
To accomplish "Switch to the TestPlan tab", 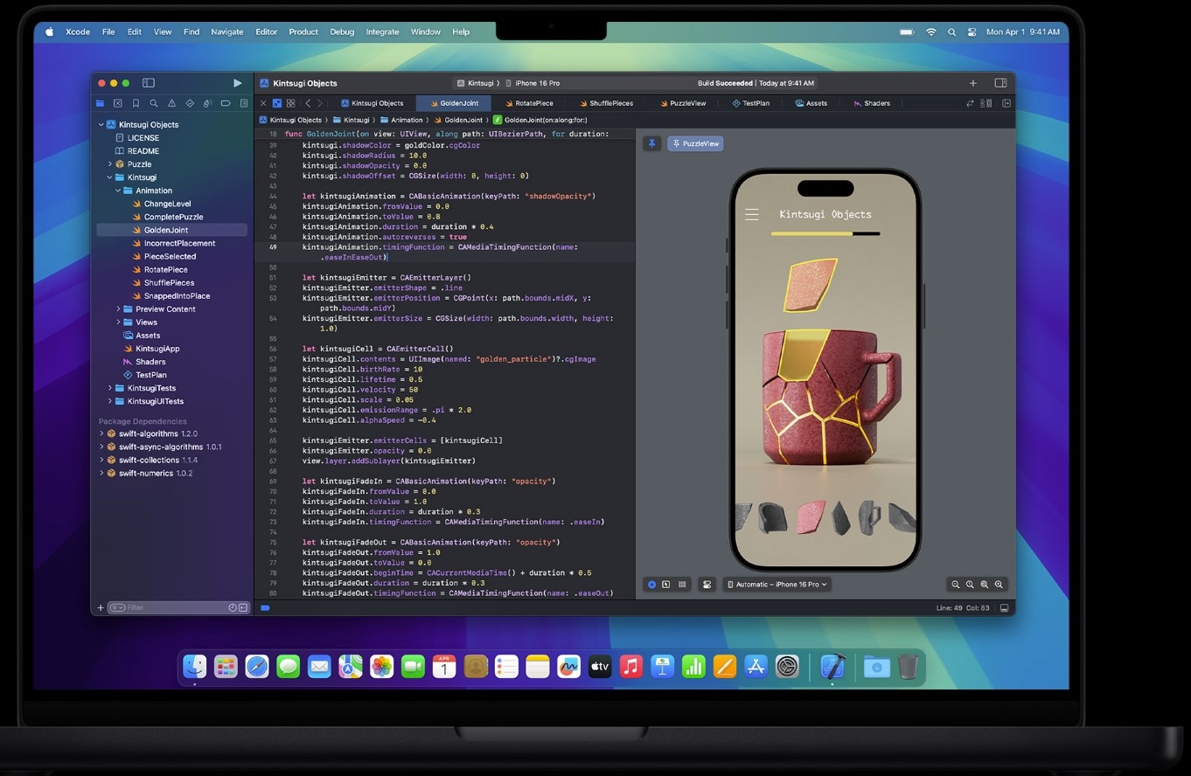I will coord(751,103).
